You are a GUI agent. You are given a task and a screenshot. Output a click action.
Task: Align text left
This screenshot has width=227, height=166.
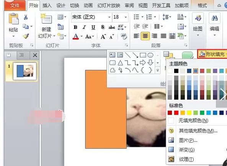click(136, 36)
